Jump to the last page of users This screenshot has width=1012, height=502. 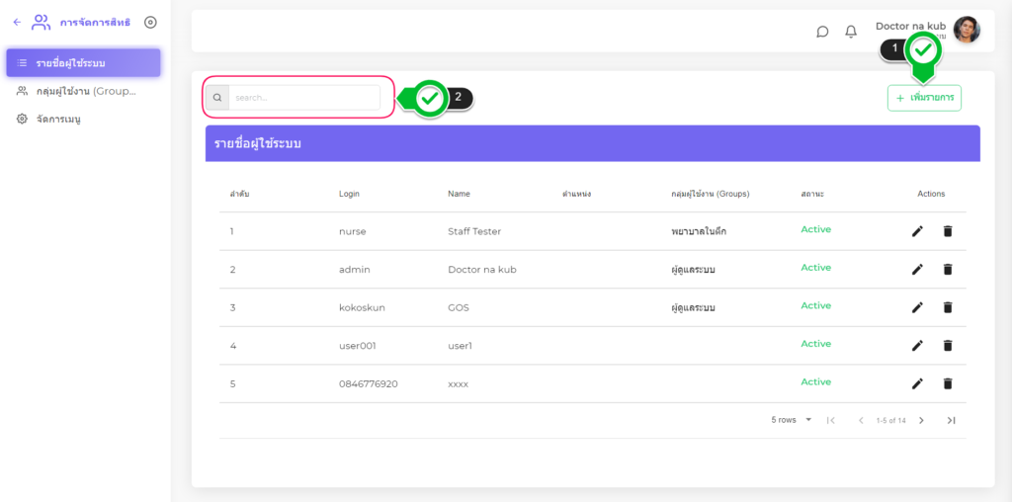(x=951, y=420)
